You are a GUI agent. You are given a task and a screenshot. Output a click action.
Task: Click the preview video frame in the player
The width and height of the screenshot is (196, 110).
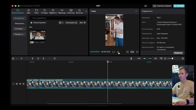tap(114, 30)
